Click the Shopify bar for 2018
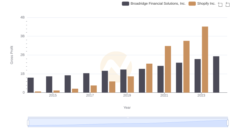The width and height of the screenshot is (233, 134). point(112,87)
